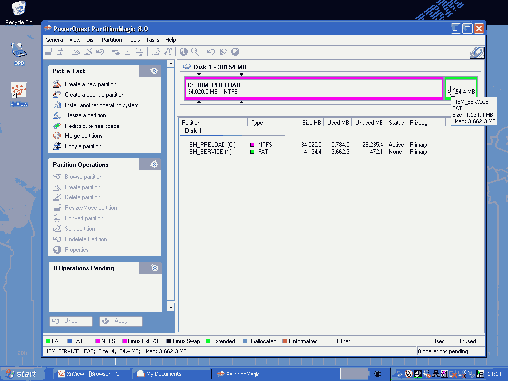Viewport: 508px width, 381px height.
Task: Enable the Unused checkbox in legend
Action: (x=453, y=341)
